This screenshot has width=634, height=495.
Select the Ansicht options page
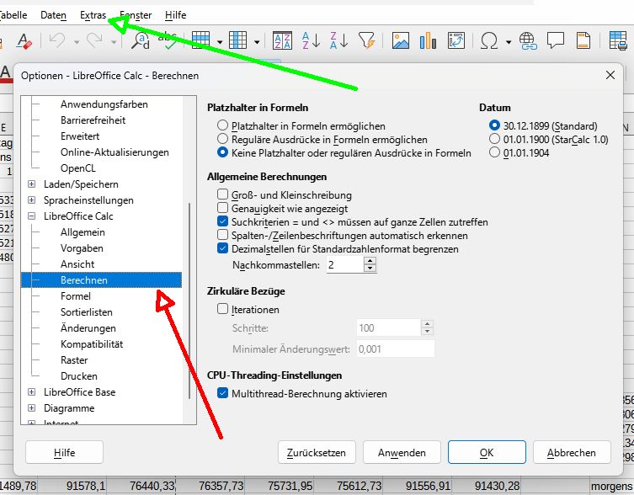77,264
